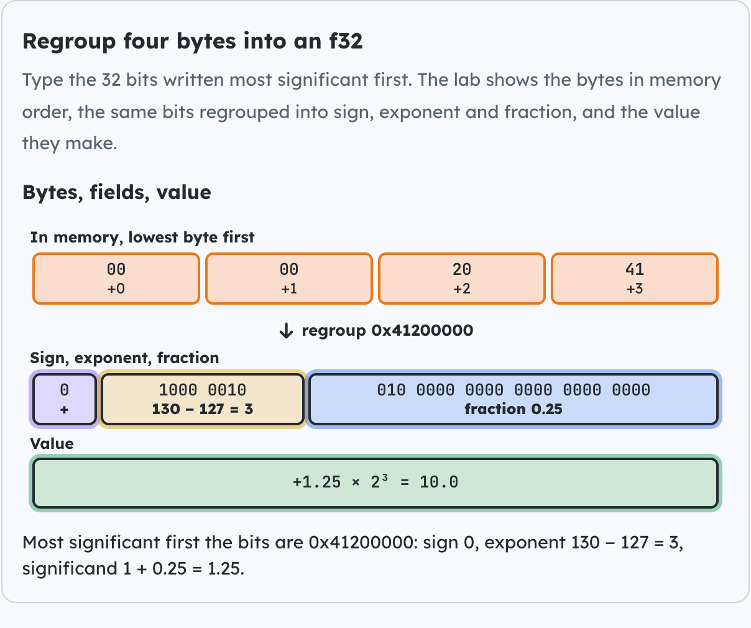Click the intro paragraph starting Type the 32 bits
The image size is (751, 628).
[x=372, y=112]
